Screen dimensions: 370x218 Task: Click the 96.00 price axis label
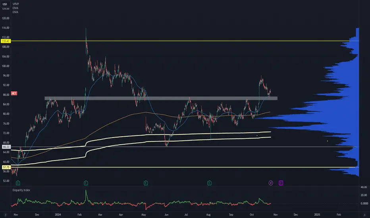6,76
